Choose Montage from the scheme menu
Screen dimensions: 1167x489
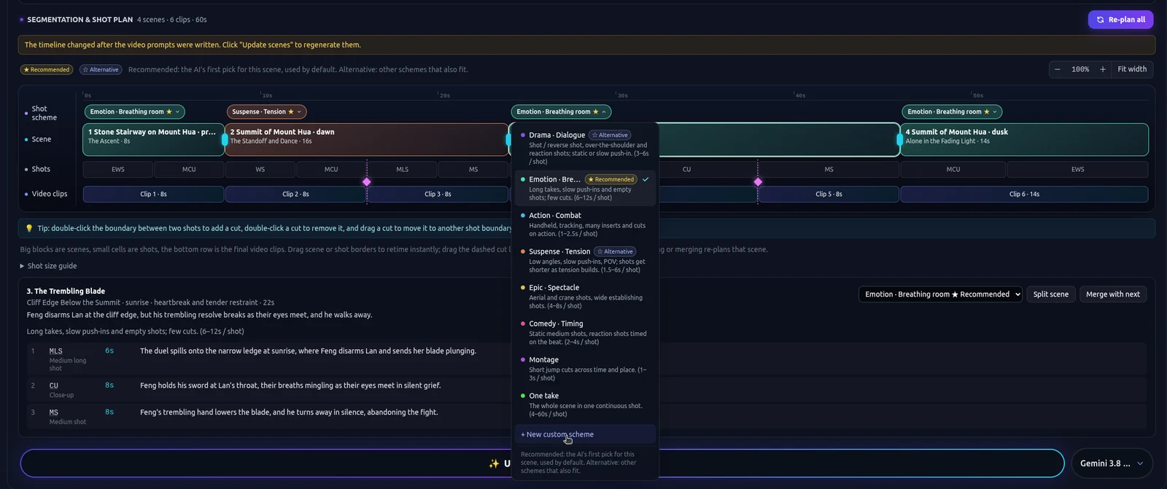pos(586,369)
